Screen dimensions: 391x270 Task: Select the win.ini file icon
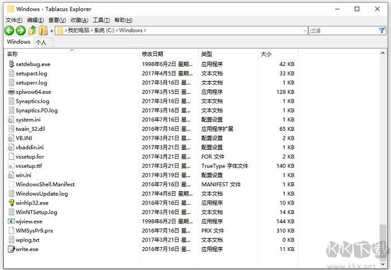point(11,175)
